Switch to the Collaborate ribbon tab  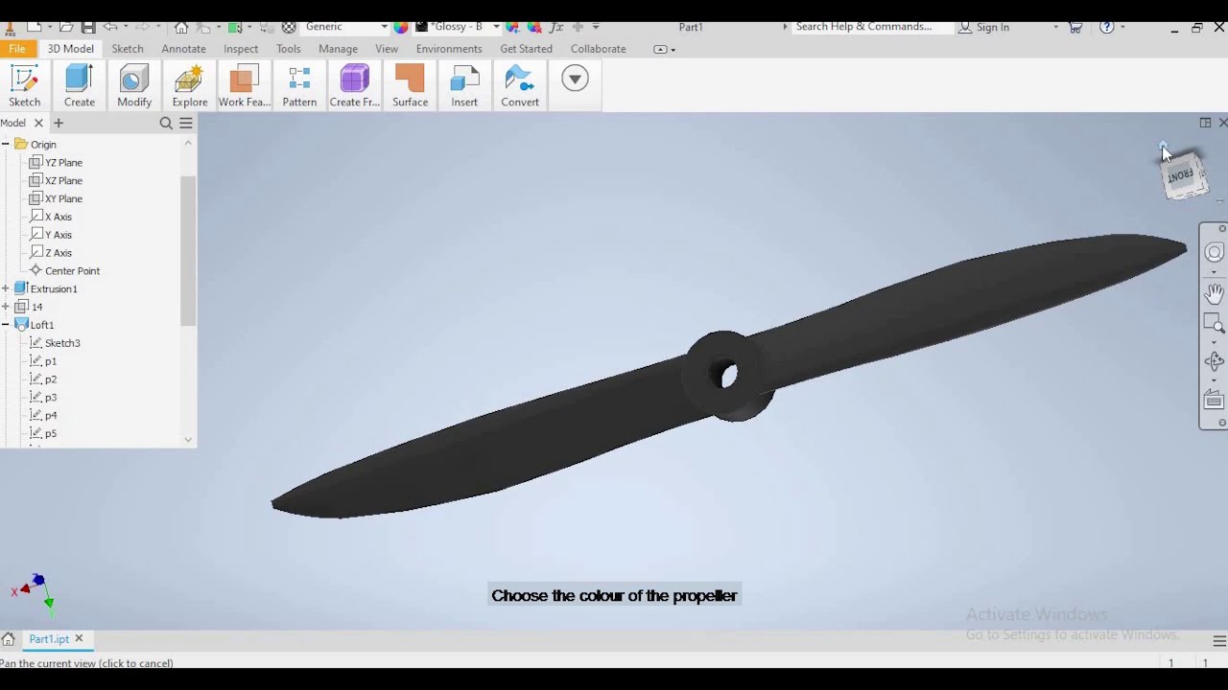[x=598, y=49]
